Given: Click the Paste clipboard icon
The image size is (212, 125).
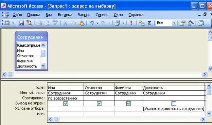Looking at the screenshot, I should point(81,23).
